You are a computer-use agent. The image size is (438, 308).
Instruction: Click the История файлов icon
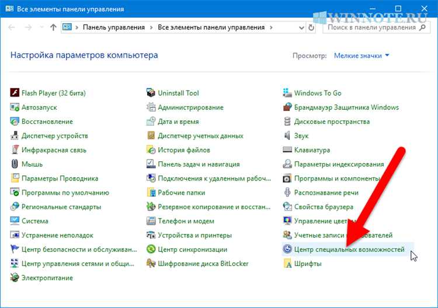[x=151, y=150]
